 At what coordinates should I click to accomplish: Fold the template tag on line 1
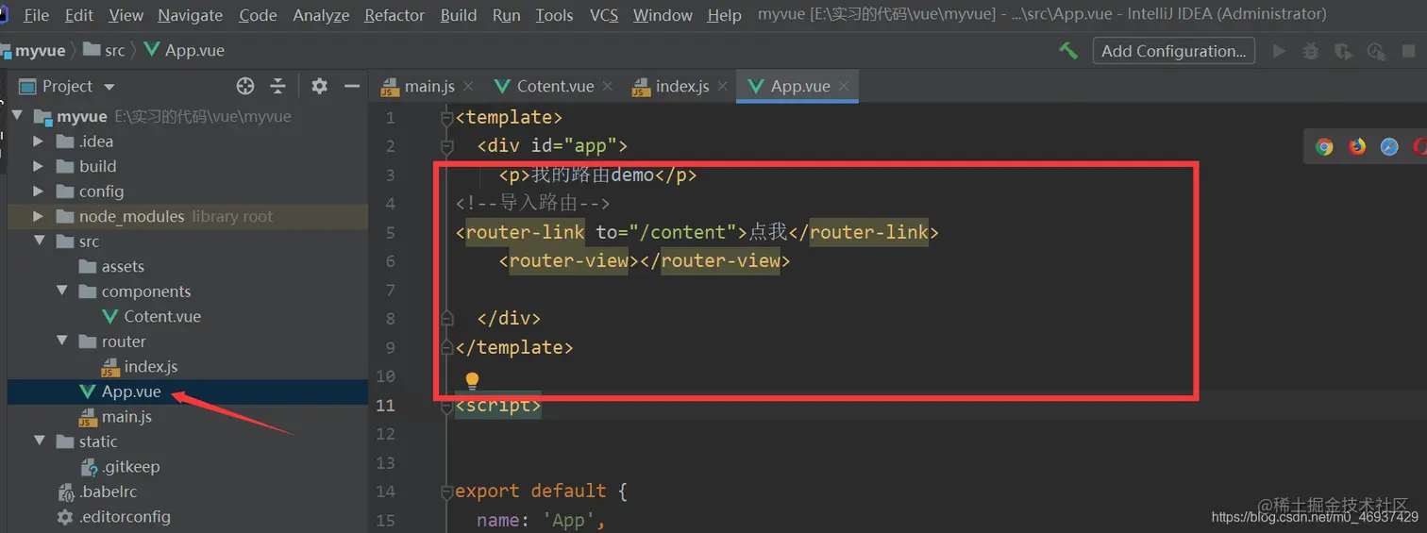pos(446,118)
